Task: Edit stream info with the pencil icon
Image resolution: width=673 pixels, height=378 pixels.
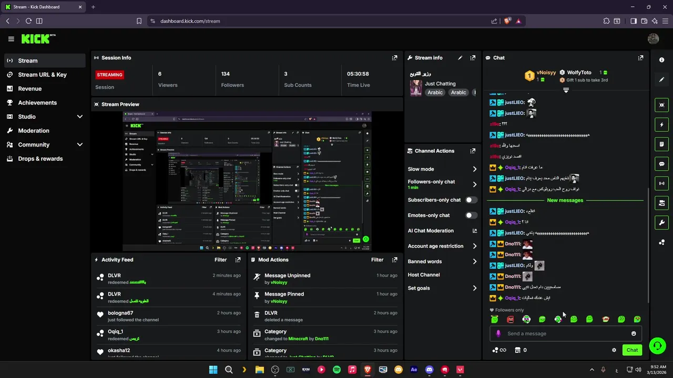Action: 460,58
